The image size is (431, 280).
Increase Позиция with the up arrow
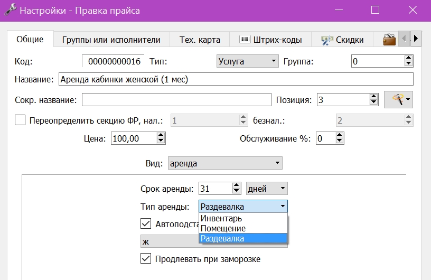[x=373, y=97]
